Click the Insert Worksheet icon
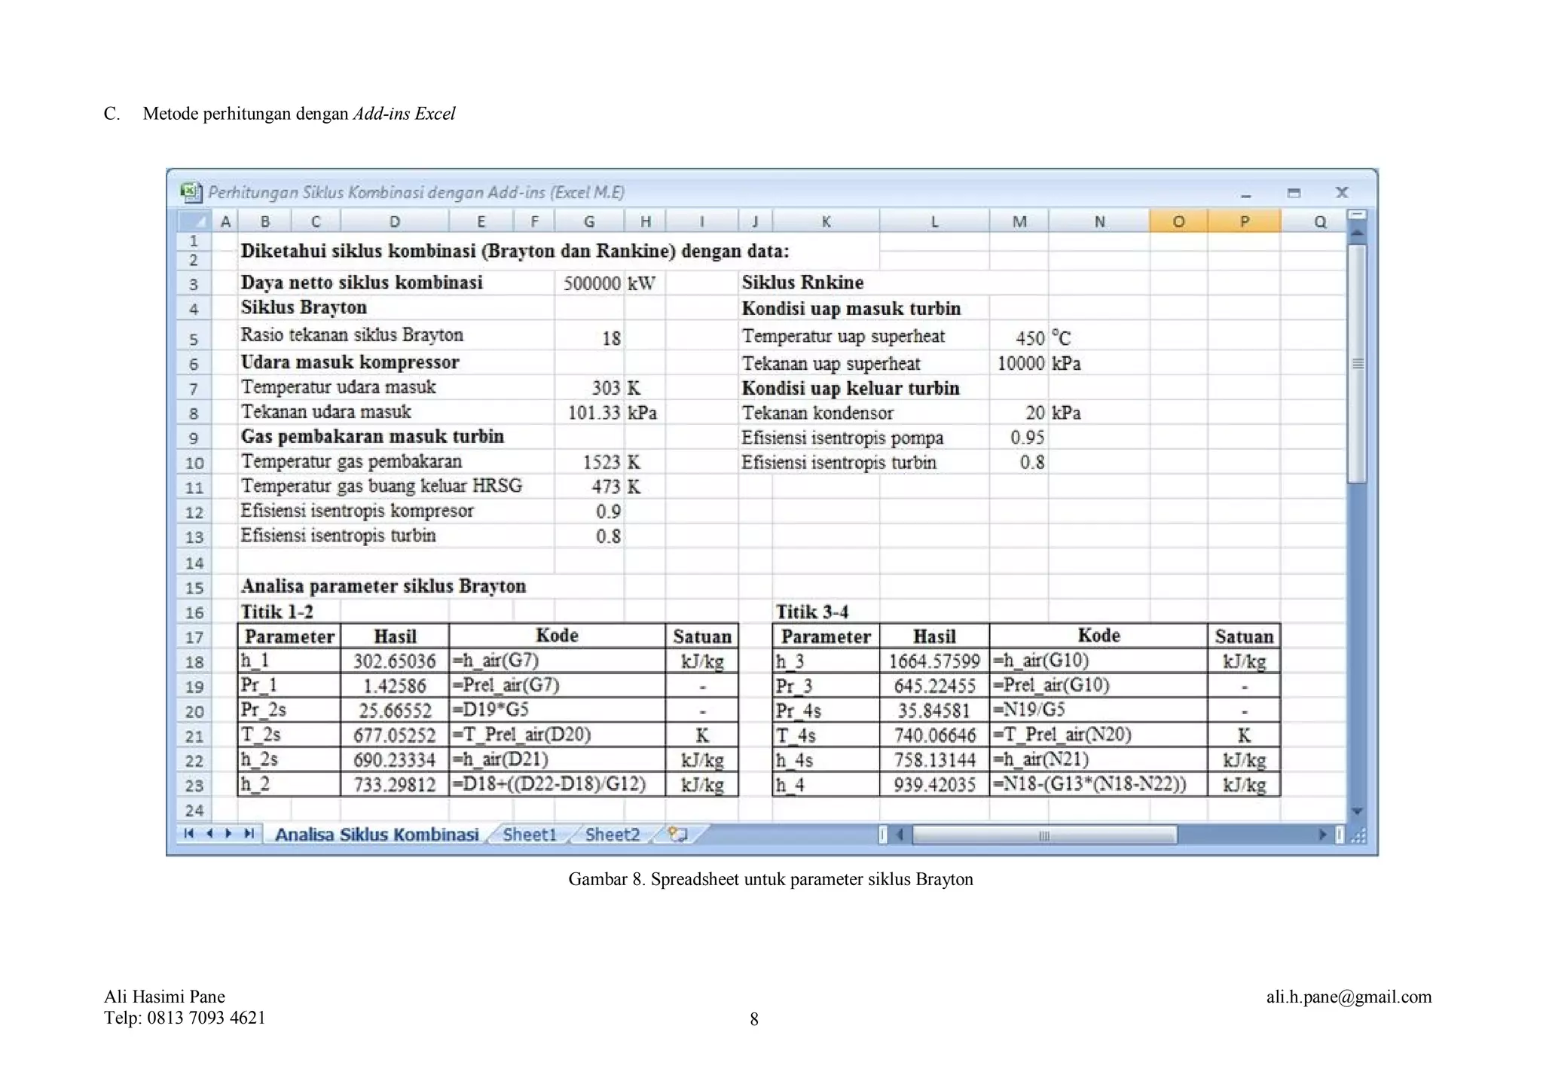The image size is (1543, 1090). [677, 835]
